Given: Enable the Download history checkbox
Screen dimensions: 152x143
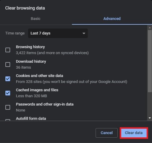Looking at the screenshot, I should pyautogui.click(x=8, y=65).
